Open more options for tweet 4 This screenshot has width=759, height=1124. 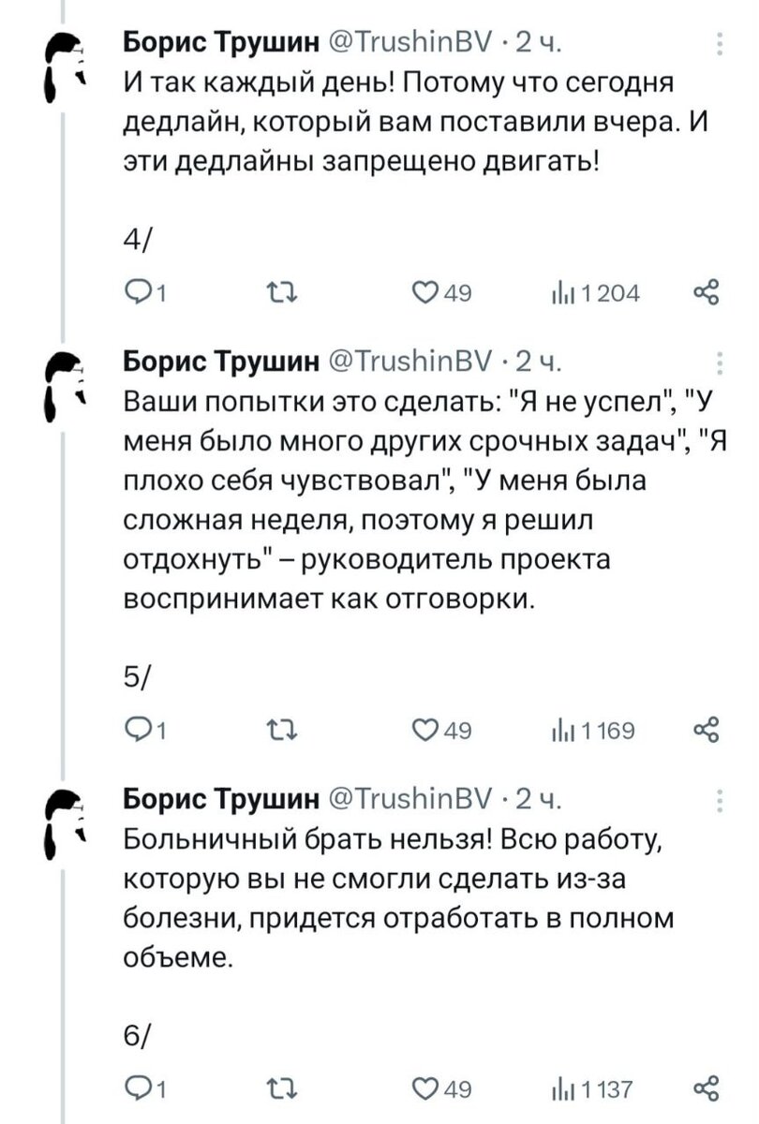point(719,45)
